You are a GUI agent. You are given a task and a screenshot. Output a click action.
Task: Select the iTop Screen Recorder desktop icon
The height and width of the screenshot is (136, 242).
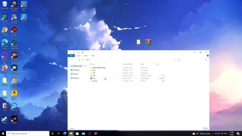coord(14,57)
